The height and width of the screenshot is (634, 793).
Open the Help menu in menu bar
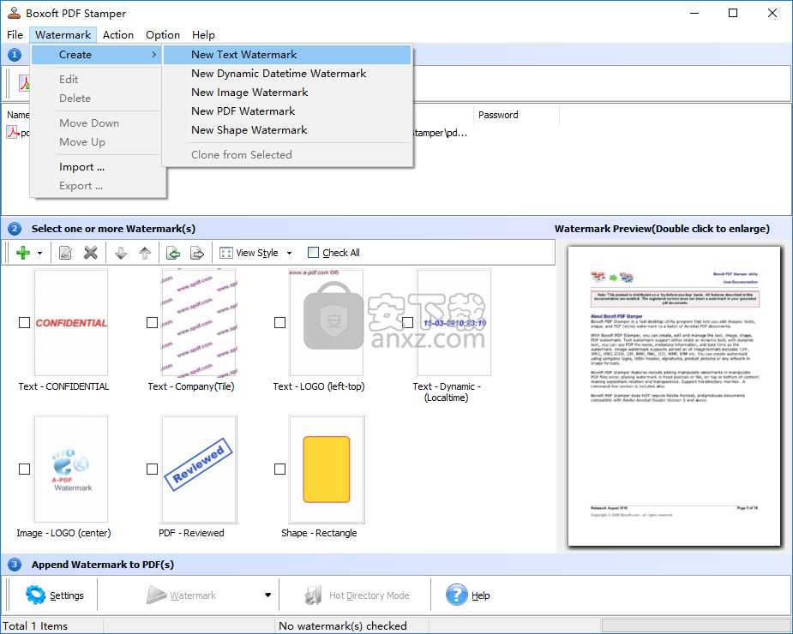coord(203,35)
